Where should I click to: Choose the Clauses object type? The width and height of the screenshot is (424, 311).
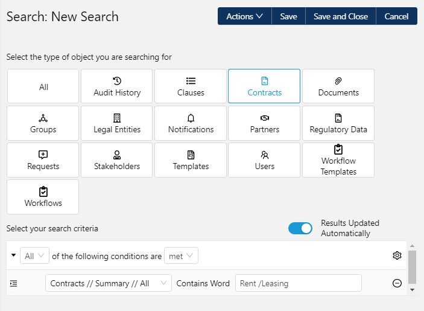click(191, 86)
